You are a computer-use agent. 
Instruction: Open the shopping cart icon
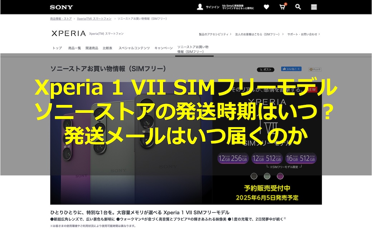[282, 7]
